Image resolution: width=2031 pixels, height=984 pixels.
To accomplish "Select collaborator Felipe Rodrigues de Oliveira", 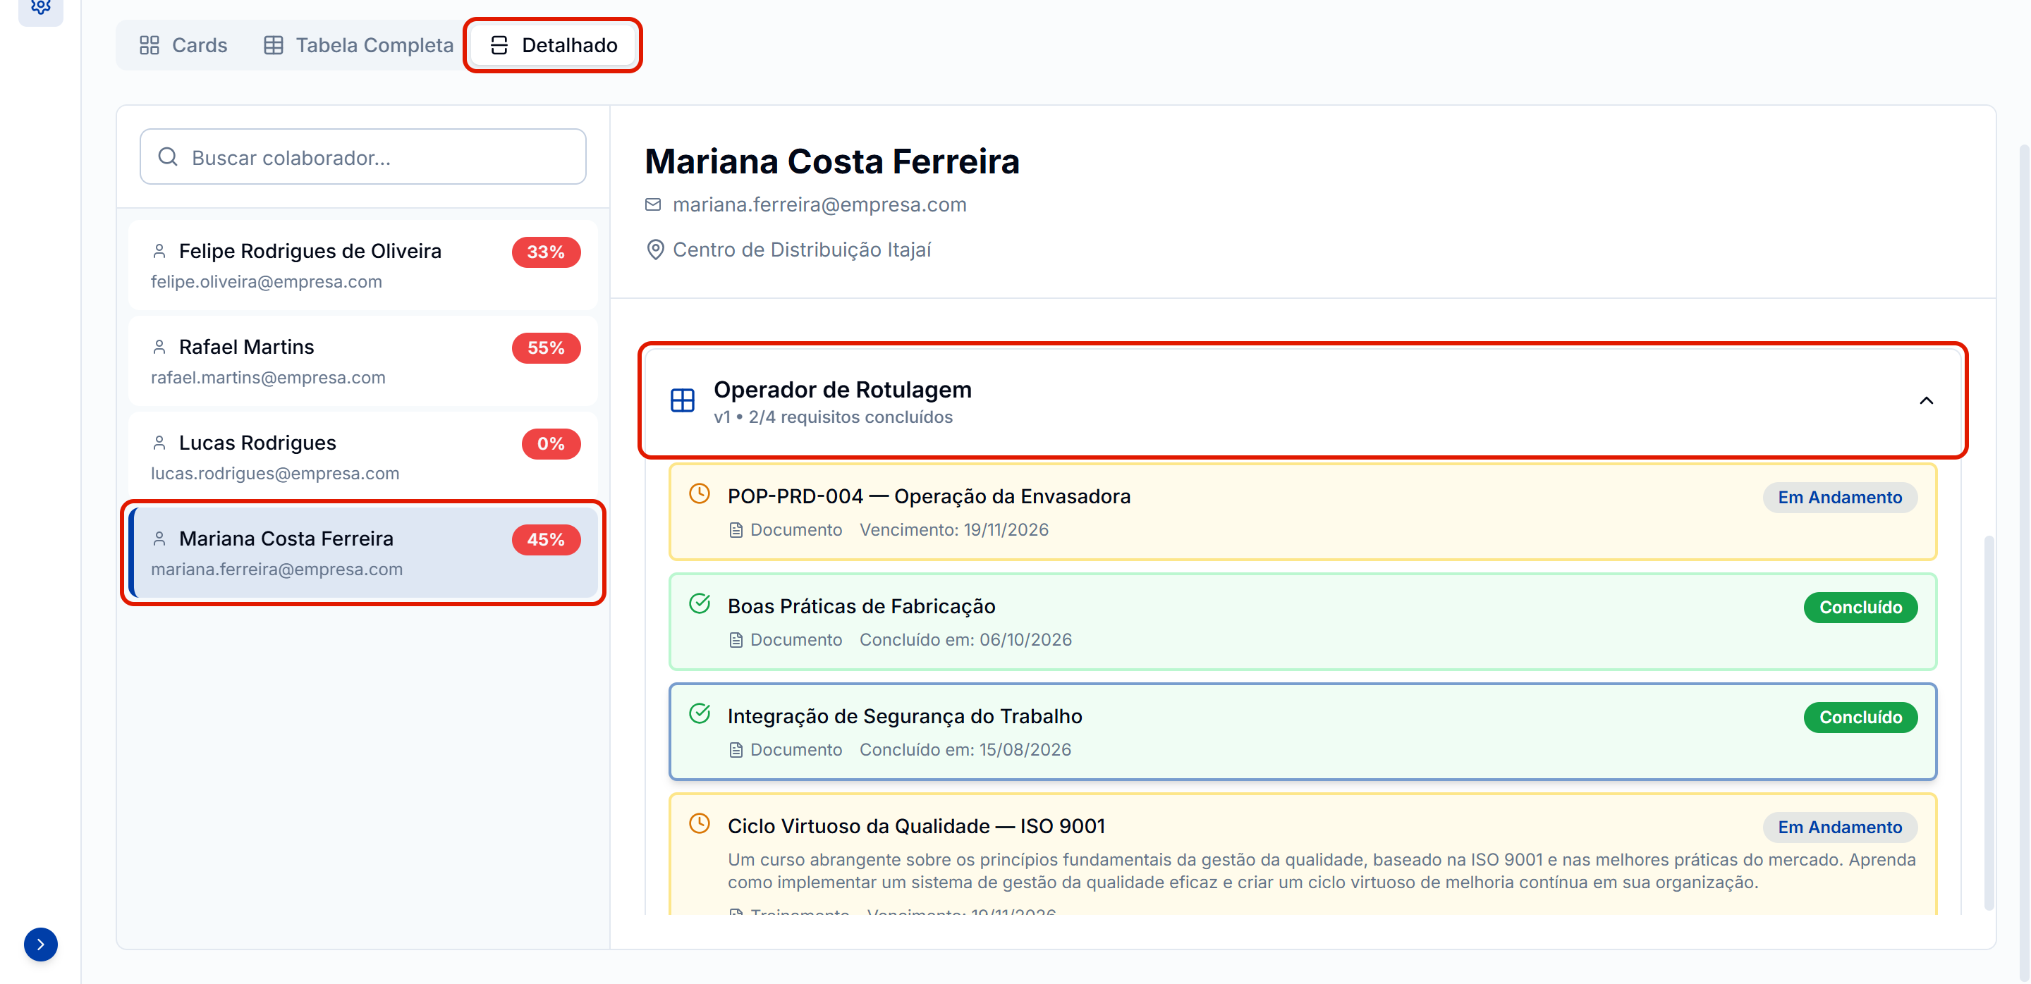I will click(x=362, y=266).
